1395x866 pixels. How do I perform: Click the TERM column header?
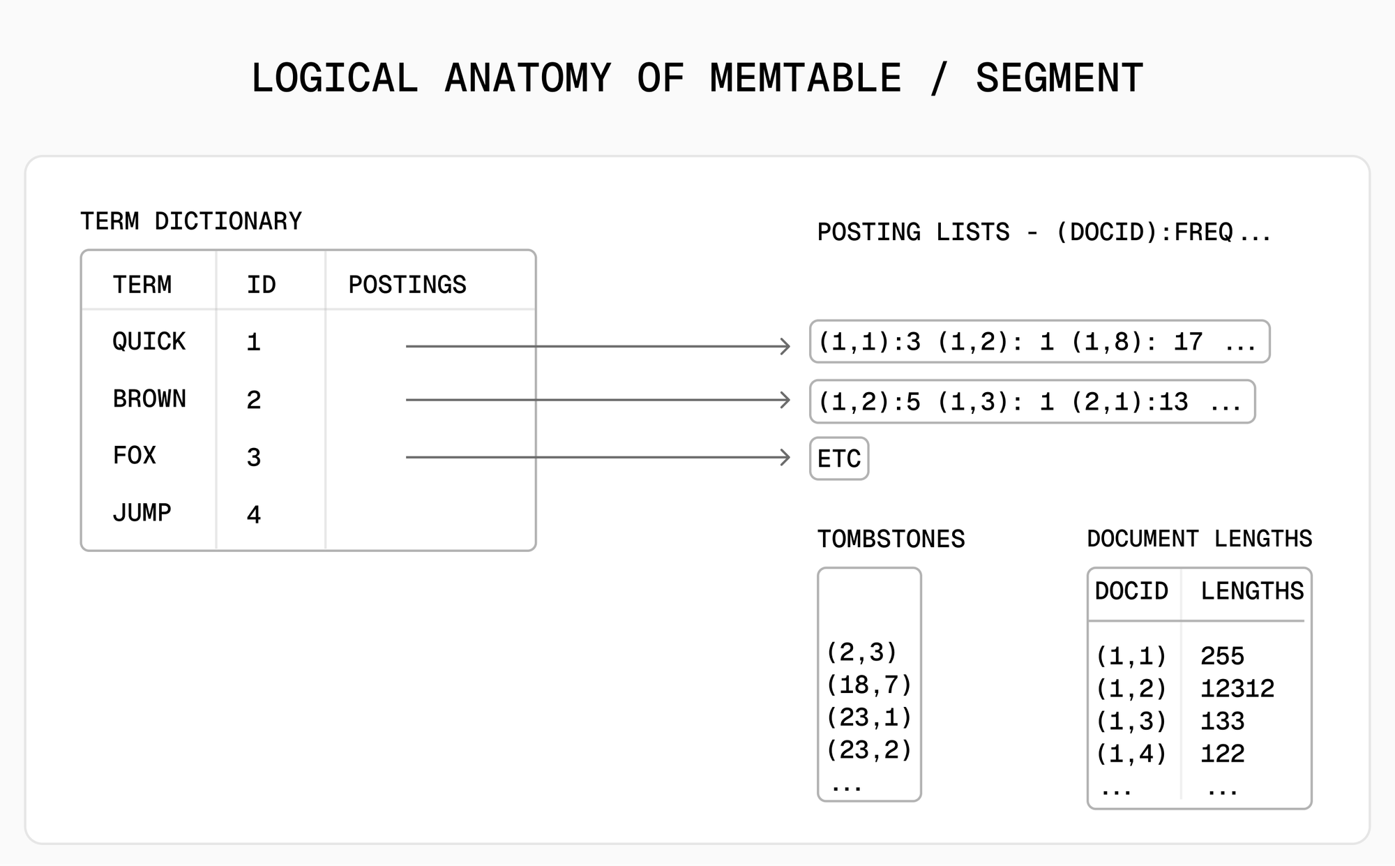142,285
